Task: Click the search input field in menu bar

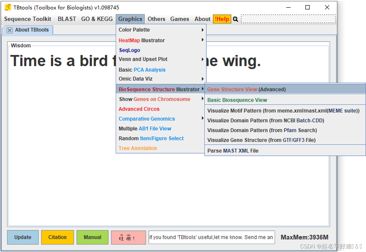Action: pyautogui.click(x=288, y=19)
